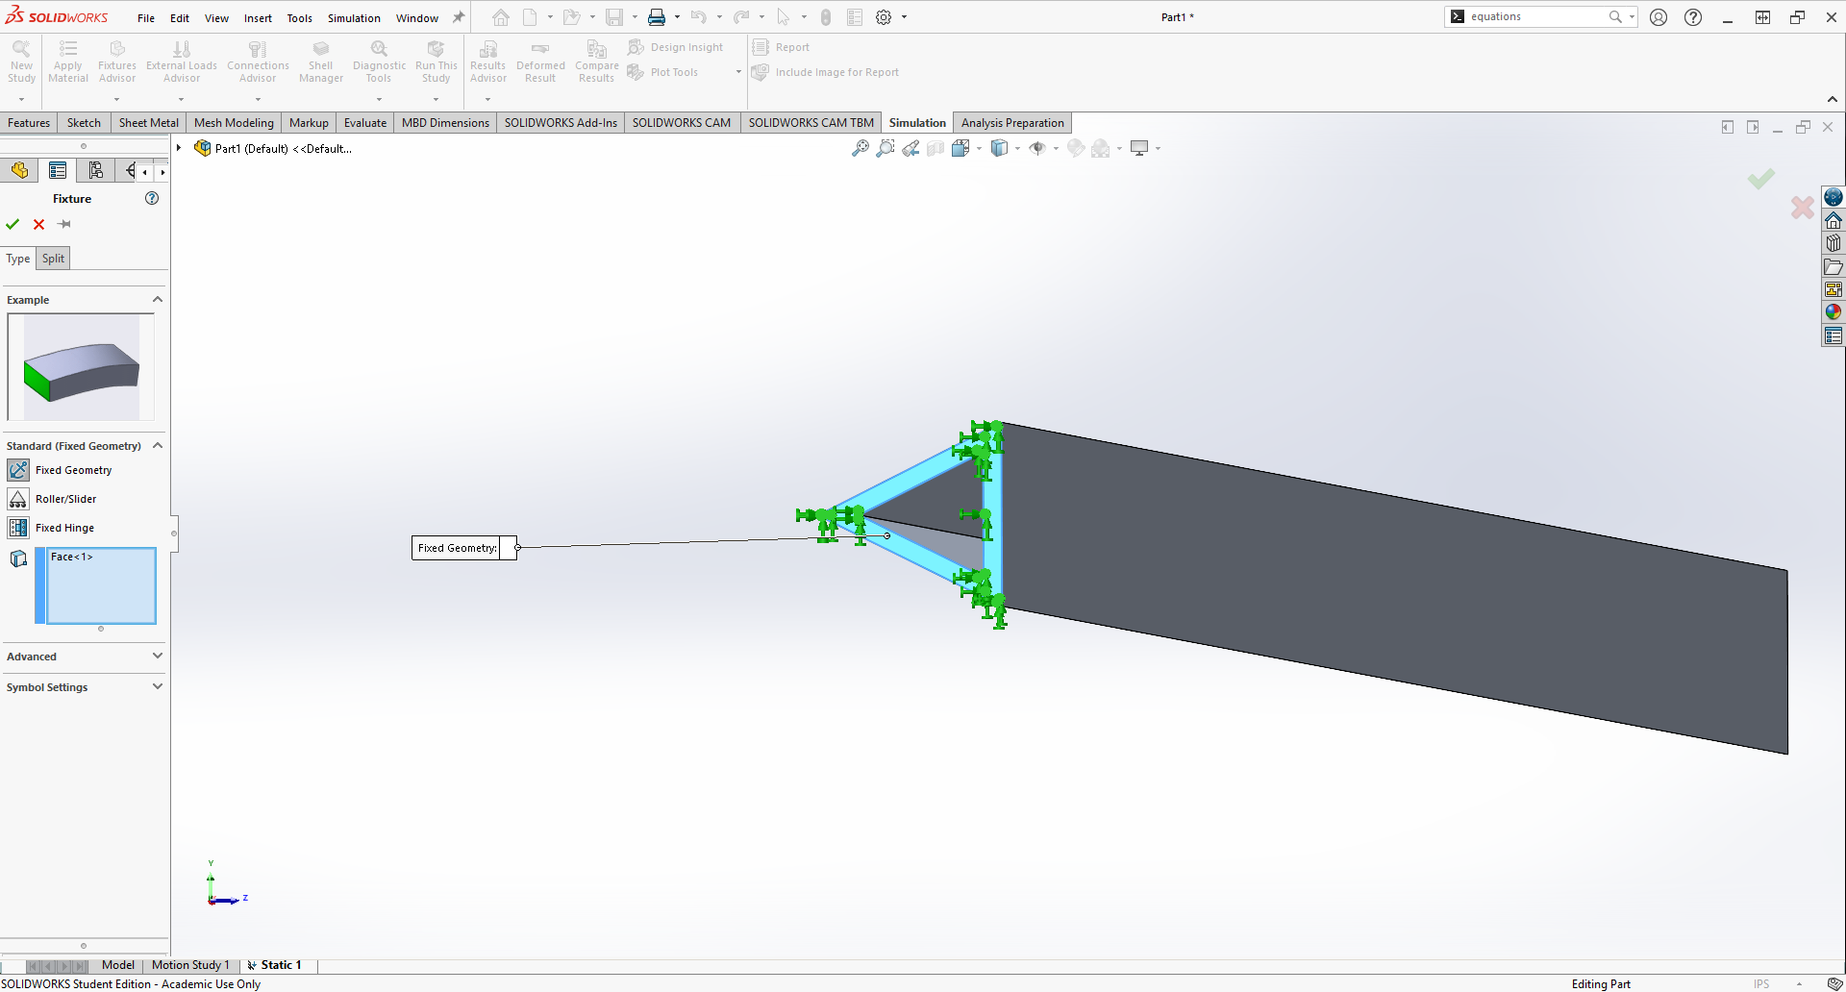Switch to Model bottom tab
The height and width of the screenshot is (992, 1846).
pyautogui.click(x=118, y=965)
